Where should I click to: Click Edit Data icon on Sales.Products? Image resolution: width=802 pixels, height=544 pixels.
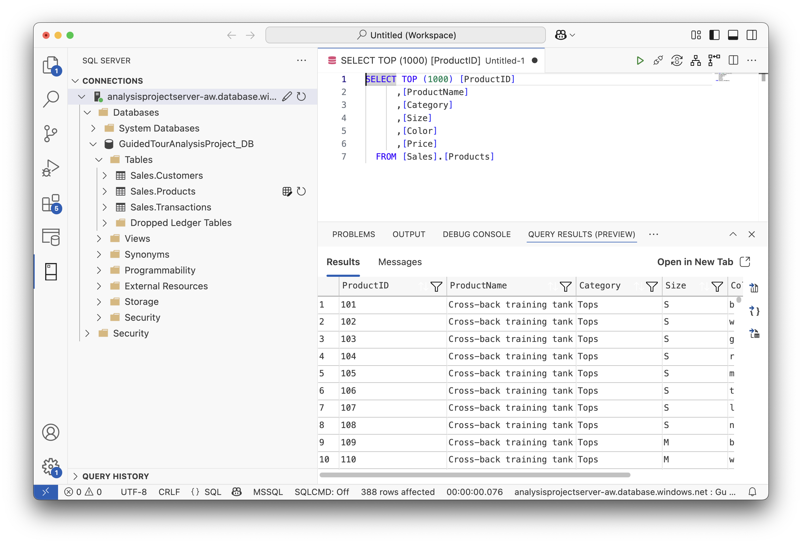[x=287, y=191]
